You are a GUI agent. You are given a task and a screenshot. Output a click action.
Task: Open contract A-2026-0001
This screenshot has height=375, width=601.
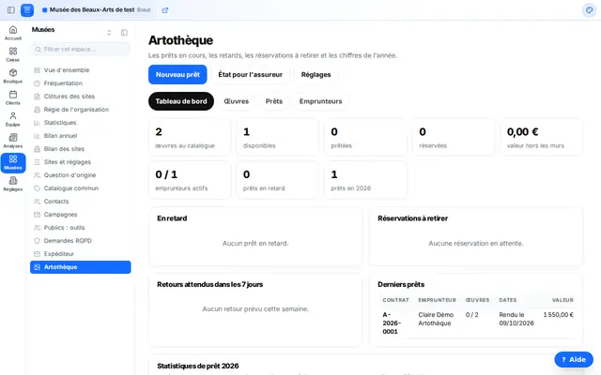pos(392,322)
